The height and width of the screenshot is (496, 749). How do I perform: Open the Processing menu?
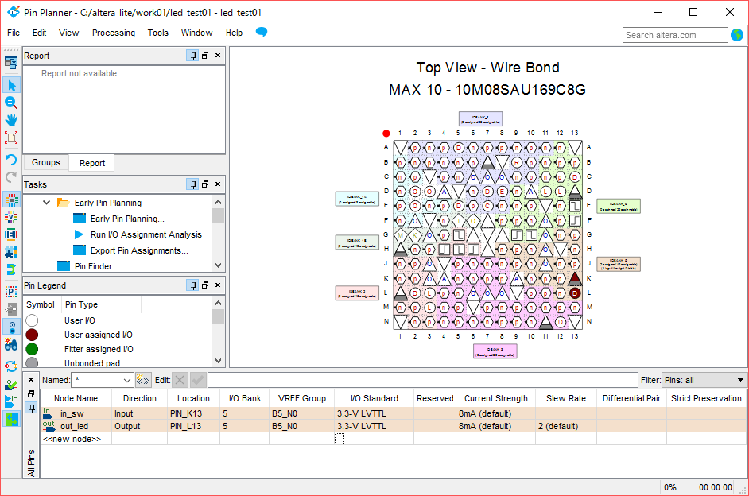[x=113, y=33]
